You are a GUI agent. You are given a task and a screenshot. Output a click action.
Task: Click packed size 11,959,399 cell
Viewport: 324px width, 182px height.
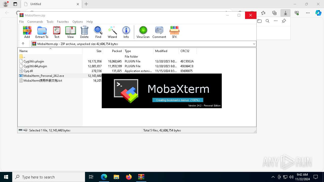coord(115,66)
